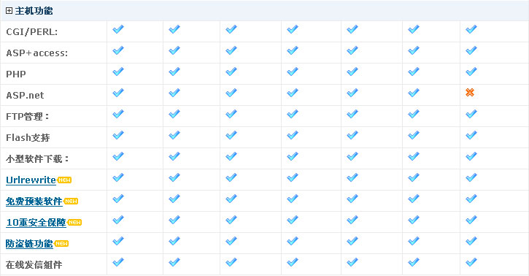Screen dimensions: 529x276
Task: Open the 防盗链功能 link
Action: click(29, 244)
